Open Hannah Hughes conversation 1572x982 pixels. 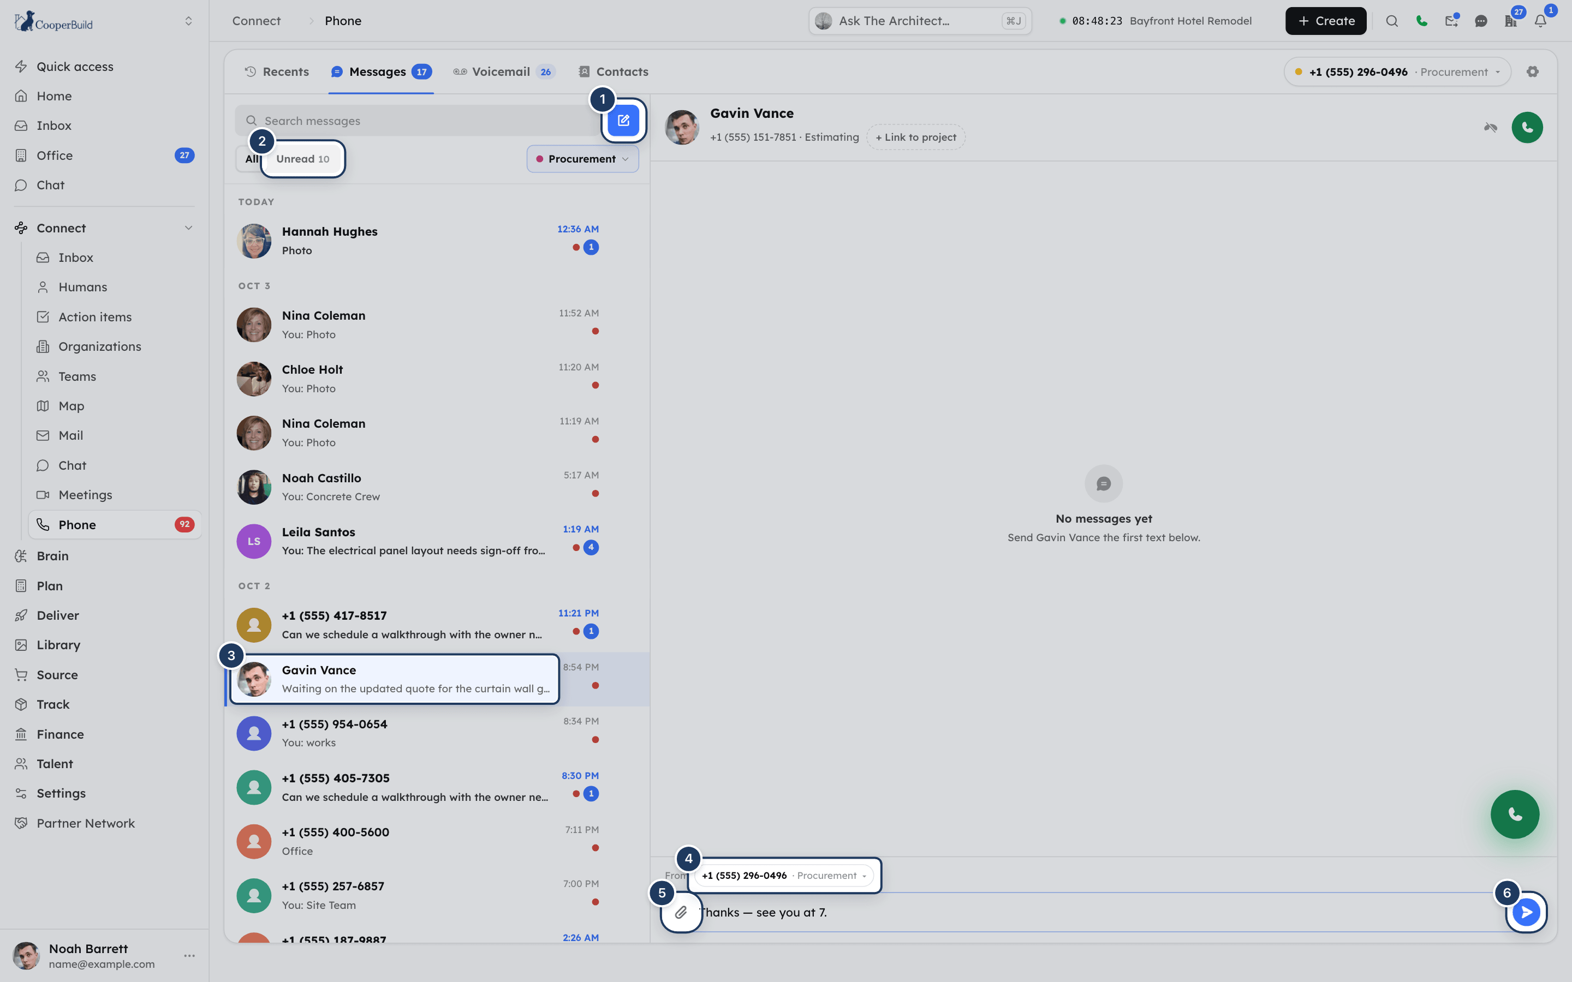pyautogui.click(x=437, y=240)
